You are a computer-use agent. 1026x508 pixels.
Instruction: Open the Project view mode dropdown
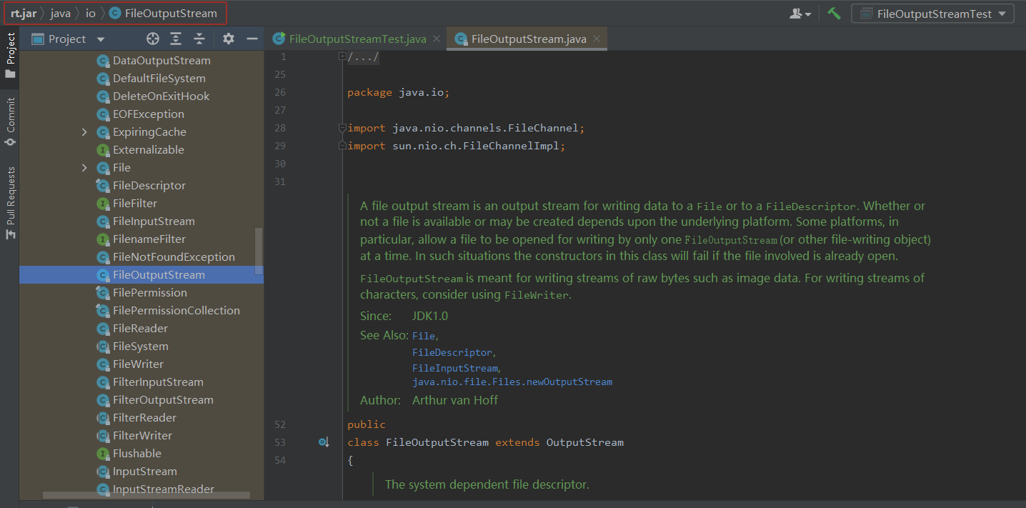point(100,39)
